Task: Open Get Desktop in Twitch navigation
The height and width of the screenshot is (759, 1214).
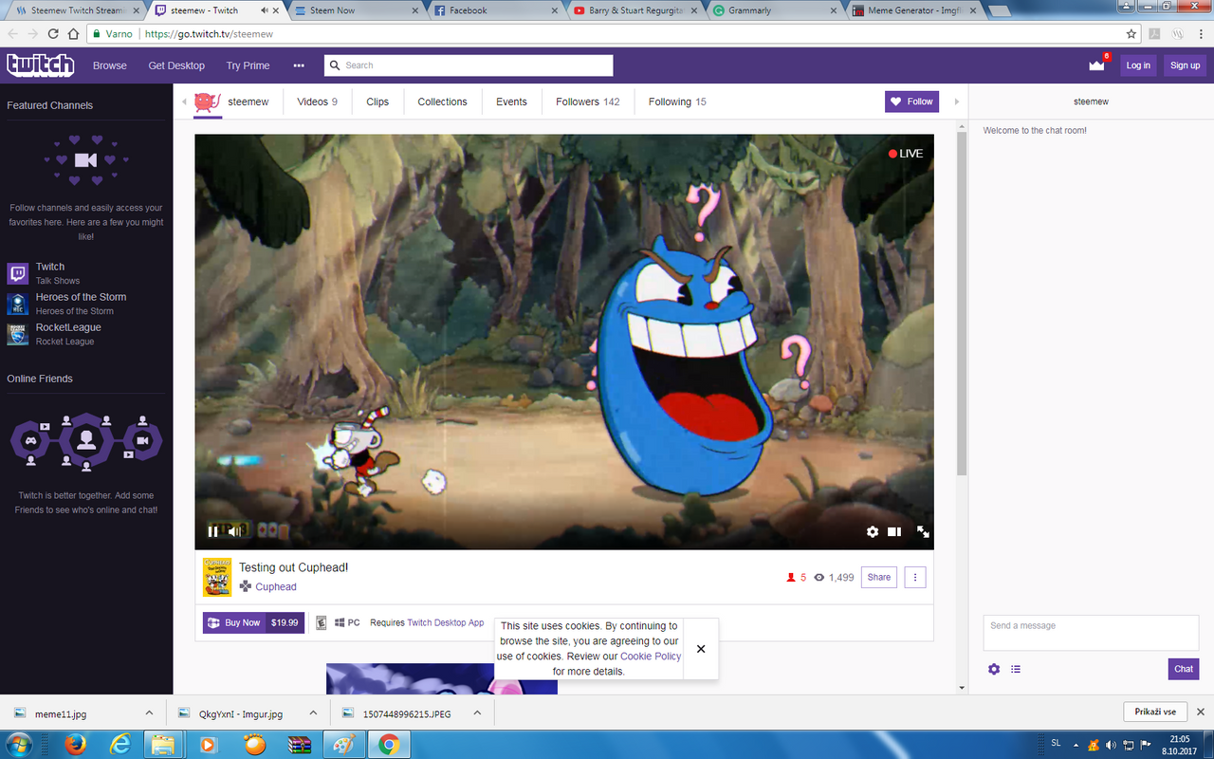Action: [x=176, y=65]
